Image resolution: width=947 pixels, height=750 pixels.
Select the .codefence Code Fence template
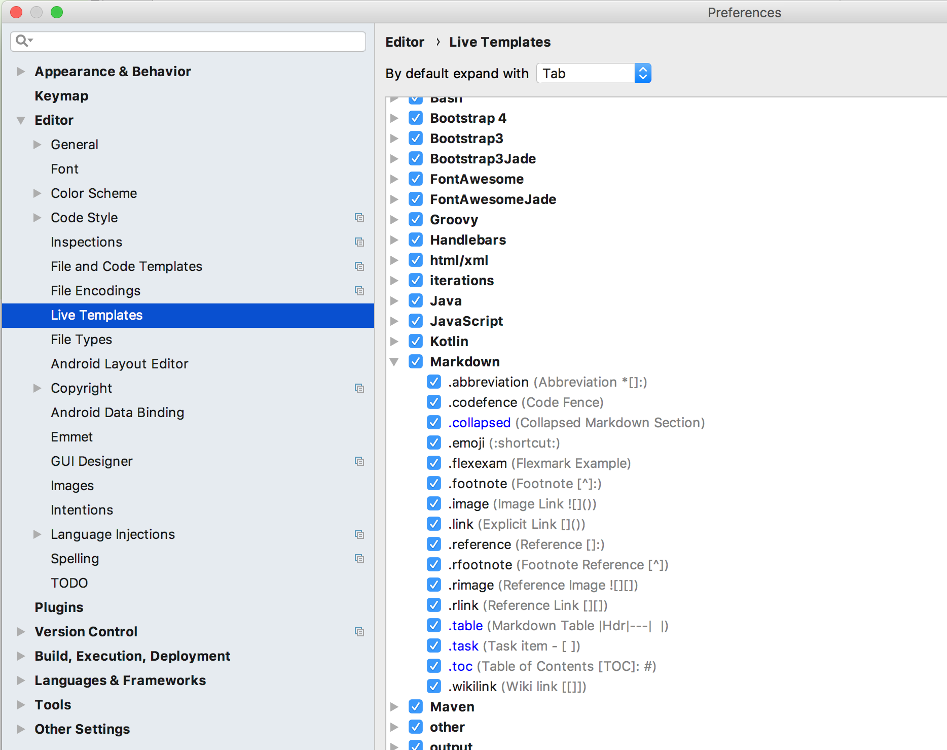click(526, 402)
